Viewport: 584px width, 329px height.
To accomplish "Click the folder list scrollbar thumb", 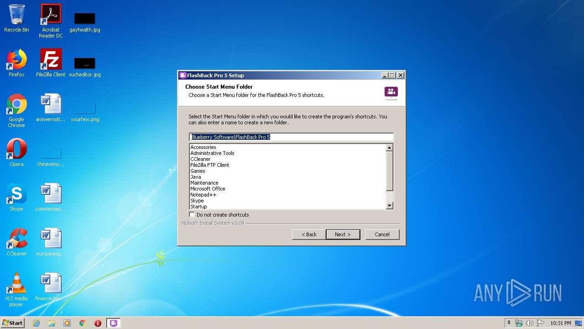I will (389, 171).
